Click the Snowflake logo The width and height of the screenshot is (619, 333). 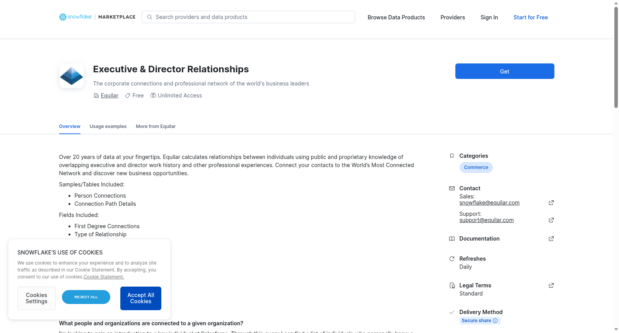[75, 17]
